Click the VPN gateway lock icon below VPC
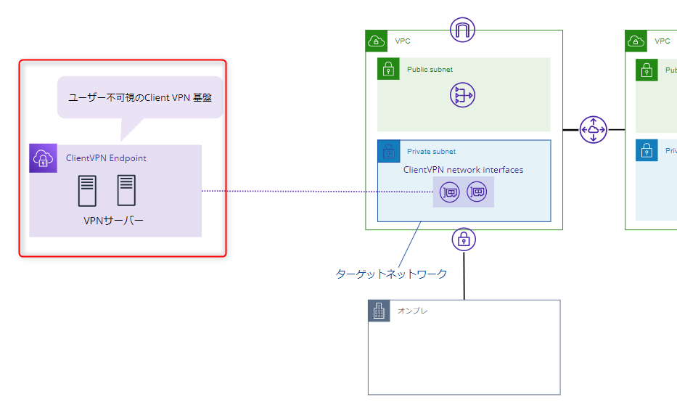Screen dimensions: 677x413 (464, 239)
